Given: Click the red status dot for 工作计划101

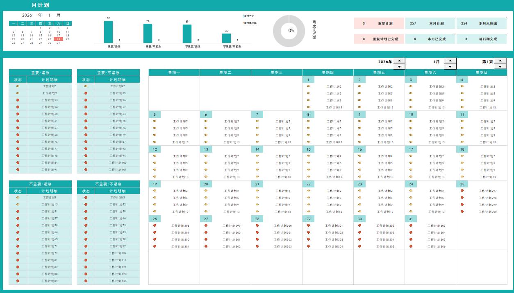Looking at the screenshot, I should (x=86, y=170).
